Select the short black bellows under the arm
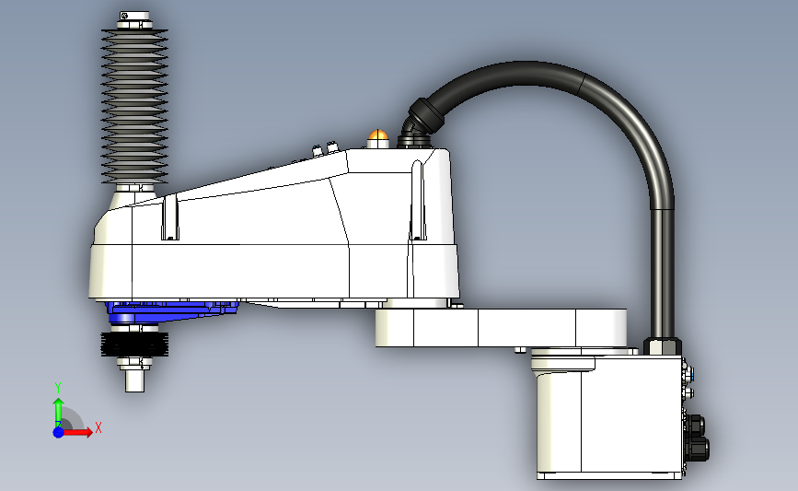 click(134, 345)
